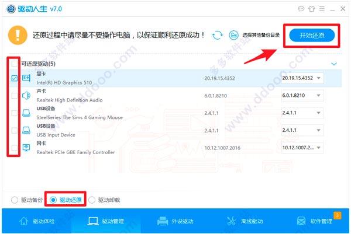Click the 可还原驱动(5) header label
The width and height of the screenshot is (351, 234).
click(38, 64)
